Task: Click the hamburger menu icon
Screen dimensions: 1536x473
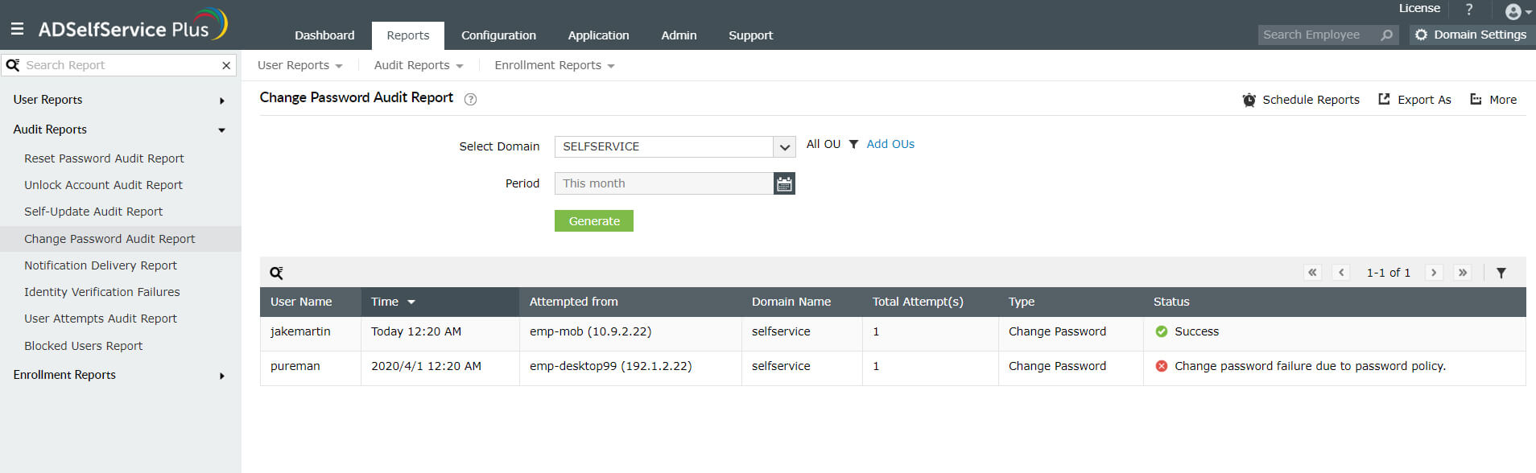Action: point(17,29)
